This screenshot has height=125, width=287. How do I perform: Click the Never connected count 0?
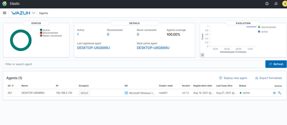[x=138, y=34]
